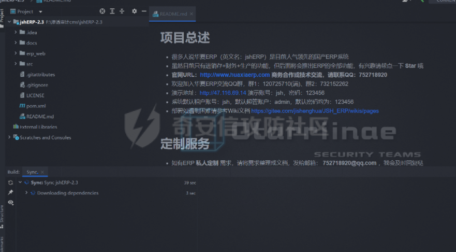The height and width of the screenshot is (252, 456).
Task: Click the External Libraries icon
Action: 16,127
